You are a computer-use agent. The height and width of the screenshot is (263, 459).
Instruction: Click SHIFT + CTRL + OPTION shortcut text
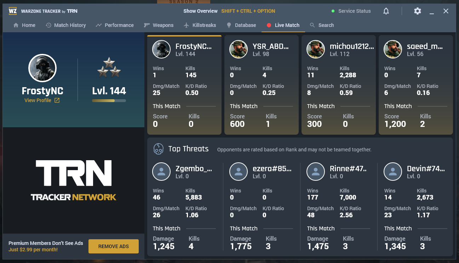click(x=248, y=11)
